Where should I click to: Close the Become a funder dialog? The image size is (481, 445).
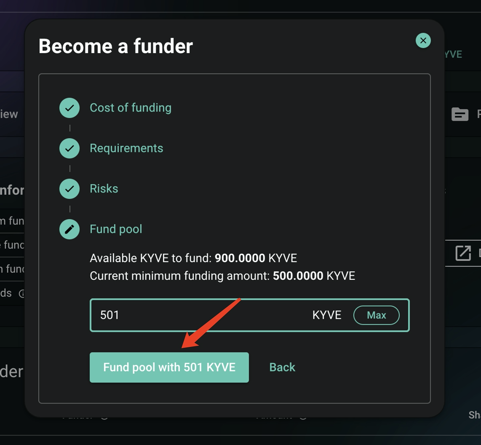click(x=423, y=40)
